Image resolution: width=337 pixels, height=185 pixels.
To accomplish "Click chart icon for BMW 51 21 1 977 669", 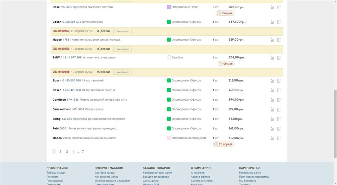I will tap(272, 58).
